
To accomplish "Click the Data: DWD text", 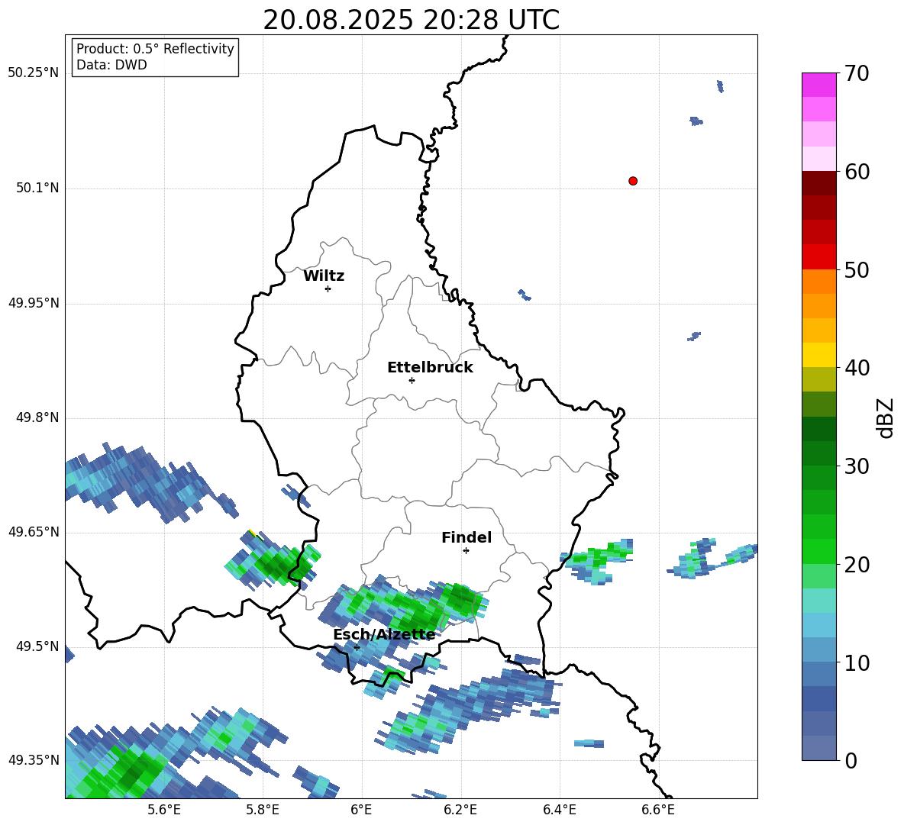I will click(111, 65).
